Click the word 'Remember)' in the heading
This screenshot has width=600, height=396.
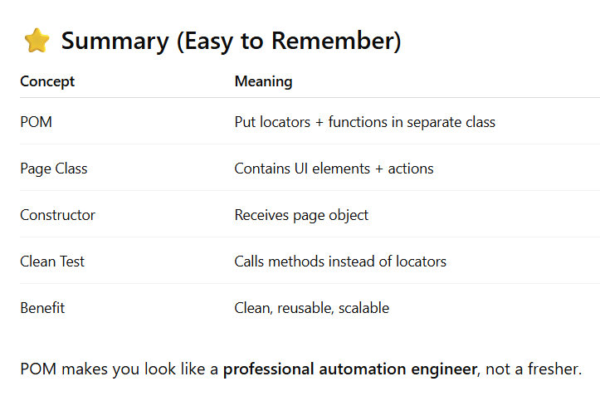[336, 41]
